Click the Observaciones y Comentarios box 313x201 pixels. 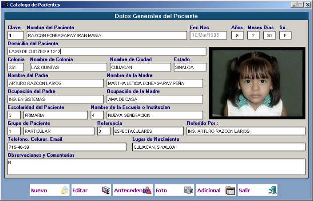tap(156, 167)
